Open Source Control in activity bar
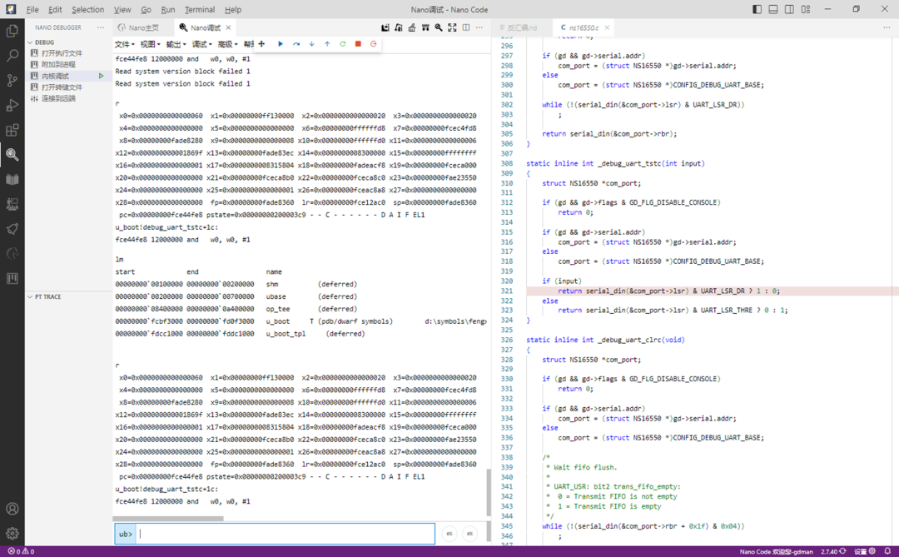 point(12,81)
